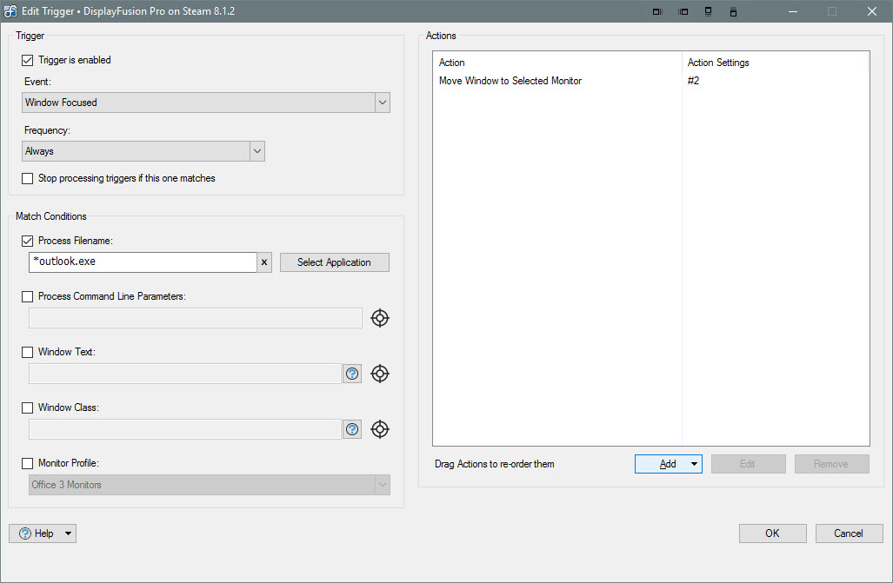Clear the Process Filename with the x button

coord(265,262)
